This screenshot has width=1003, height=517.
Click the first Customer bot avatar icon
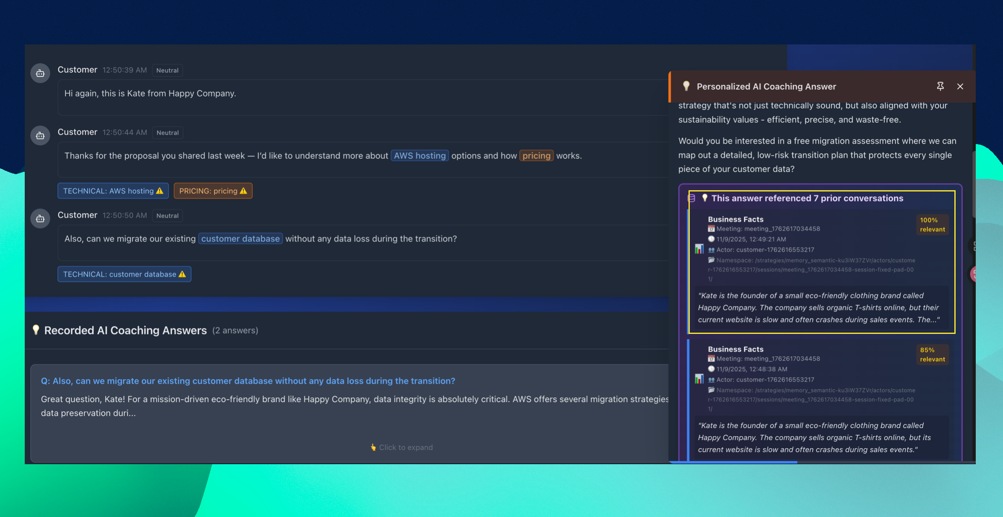click(40, 73)
